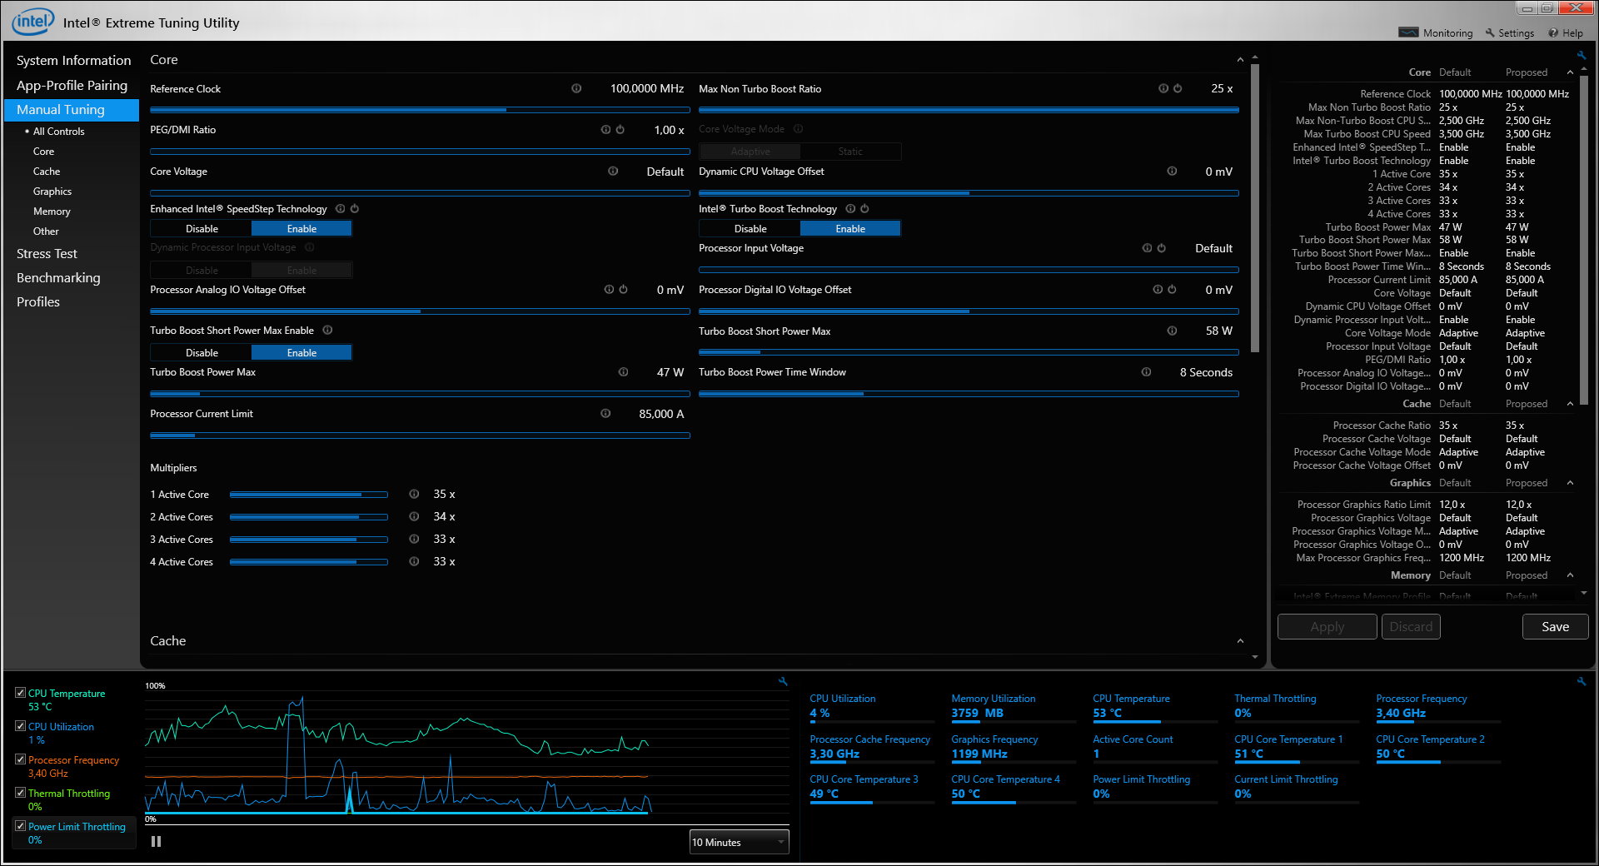Open the 10 Minutes time range dropdown
The image size is (1599, 866).
point(740,843)
